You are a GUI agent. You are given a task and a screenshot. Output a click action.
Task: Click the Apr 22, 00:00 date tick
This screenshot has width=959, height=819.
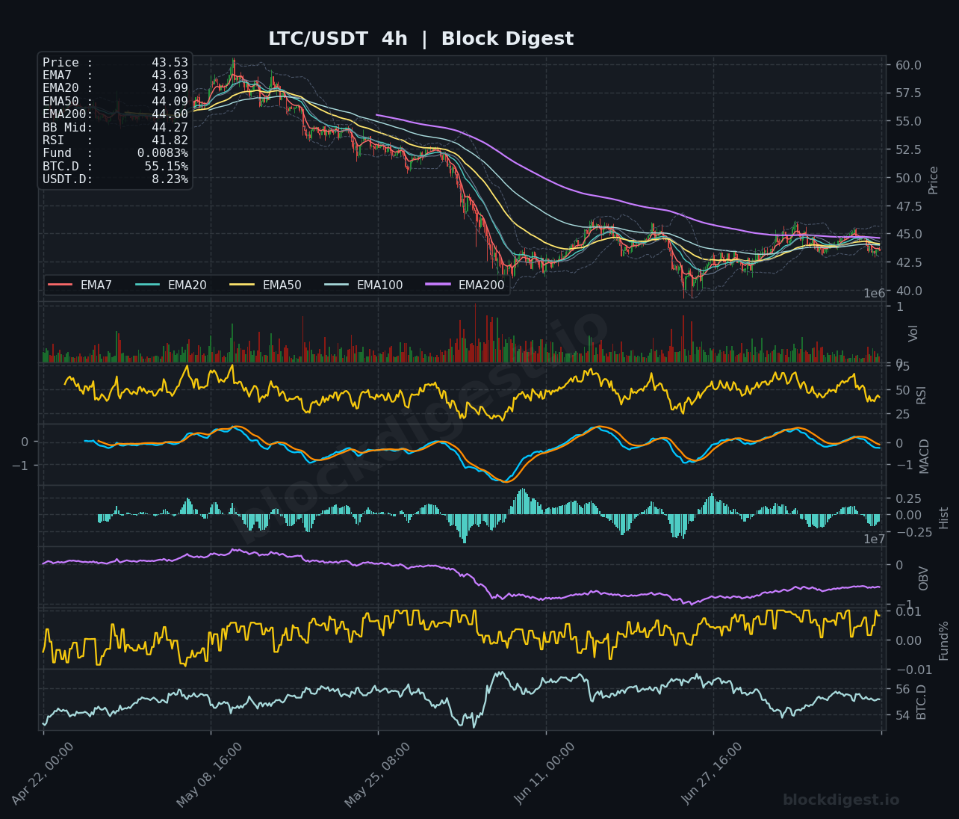[x=43, y=774]
